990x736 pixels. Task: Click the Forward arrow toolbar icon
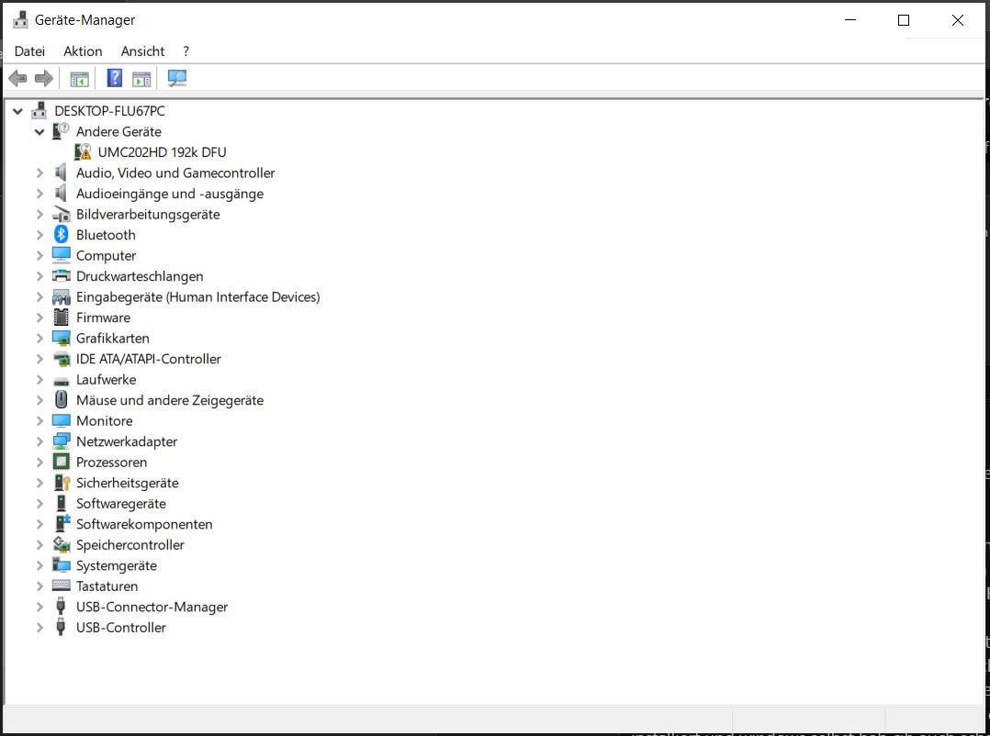click(43, 78)
